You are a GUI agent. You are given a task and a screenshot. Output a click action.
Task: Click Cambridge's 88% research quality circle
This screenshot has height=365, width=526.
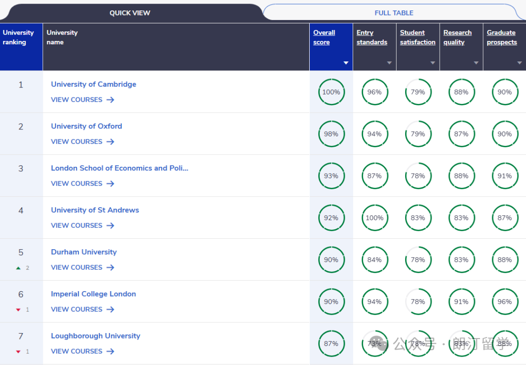(462, 92)
